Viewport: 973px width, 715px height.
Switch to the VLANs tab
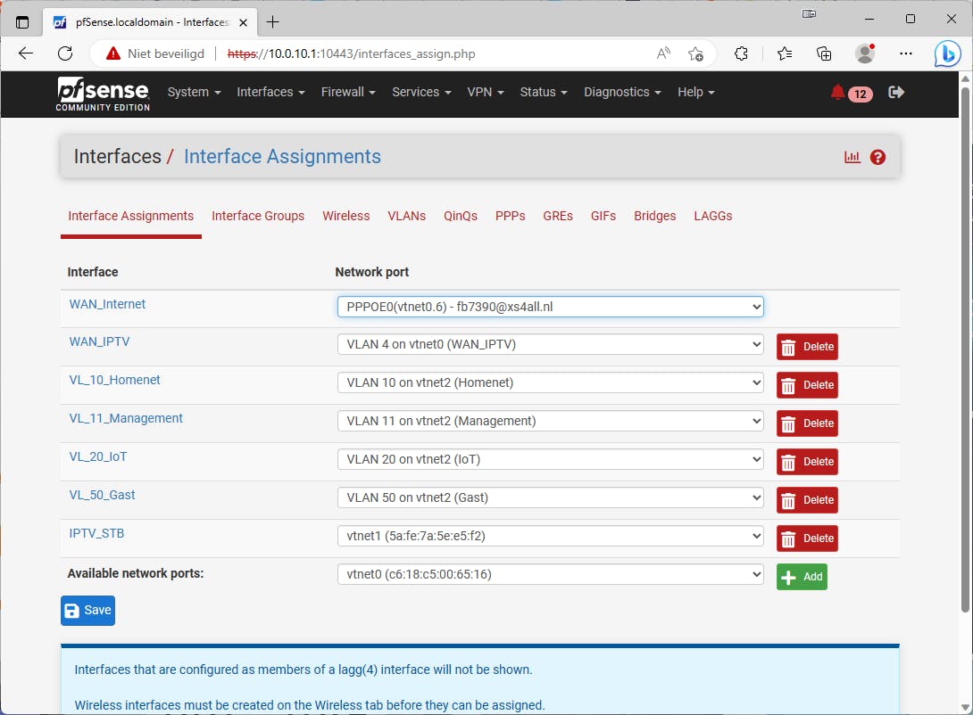pos(406,216)
